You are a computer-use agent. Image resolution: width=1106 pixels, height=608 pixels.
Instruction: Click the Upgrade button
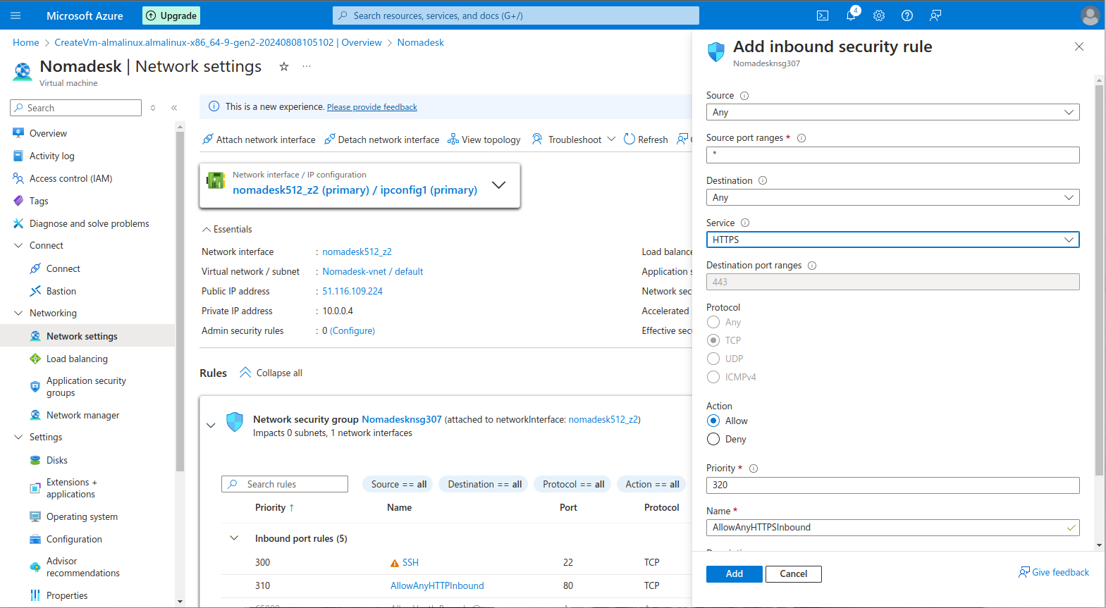pyautogui.click(x=171, y=15)
